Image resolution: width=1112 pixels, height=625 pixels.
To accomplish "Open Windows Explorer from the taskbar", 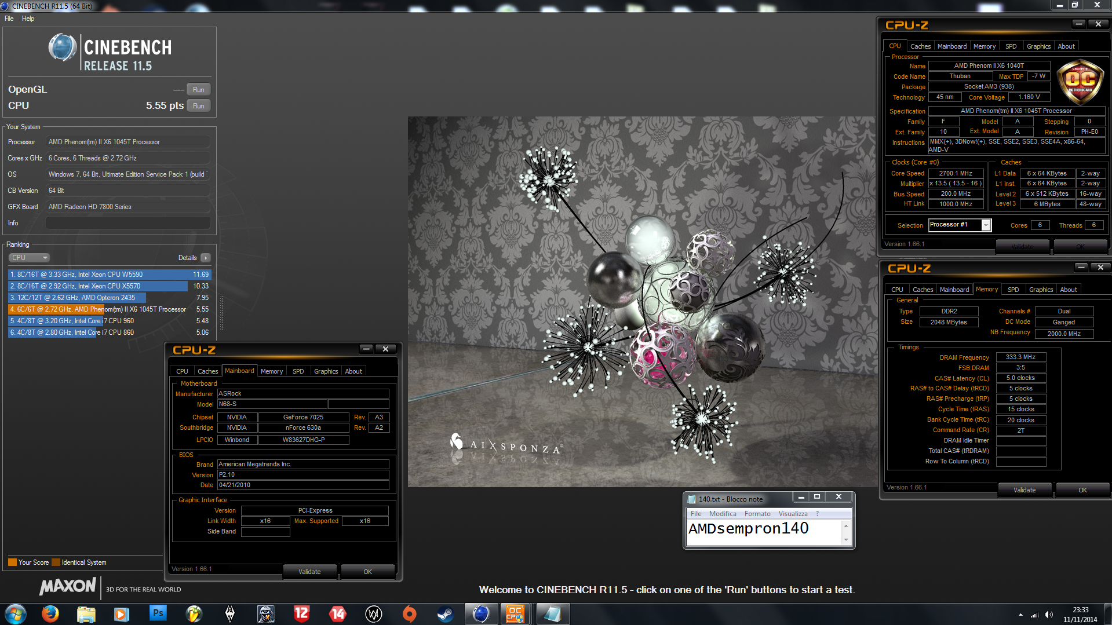I will click(86, 614).
